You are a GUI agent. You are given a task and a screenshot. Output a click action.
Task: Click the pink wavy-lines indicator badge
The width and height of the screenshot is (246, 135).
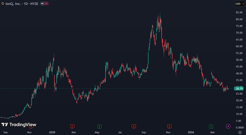tap(47, 4)
